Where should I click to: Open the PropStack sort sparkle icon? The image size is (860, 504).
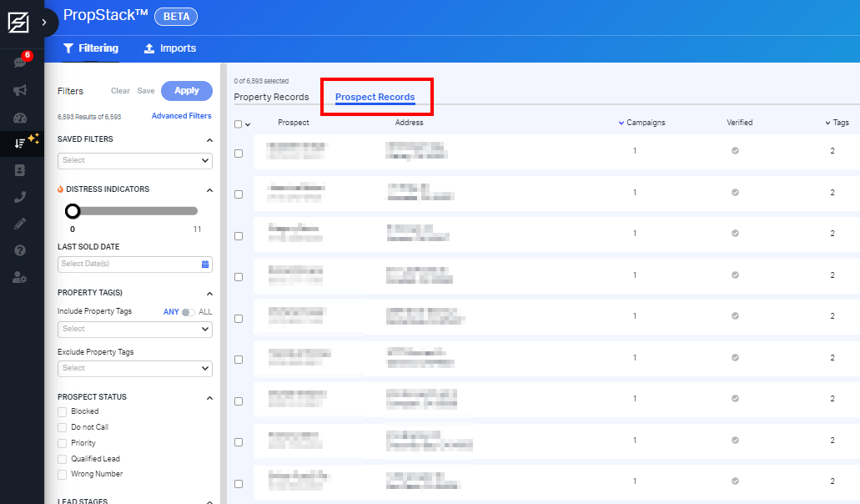coord(20,144)
